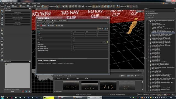This screenshot has height=99, width=176.
Task: Click the rightmost icon on key filter row
Action: [107, 29]
